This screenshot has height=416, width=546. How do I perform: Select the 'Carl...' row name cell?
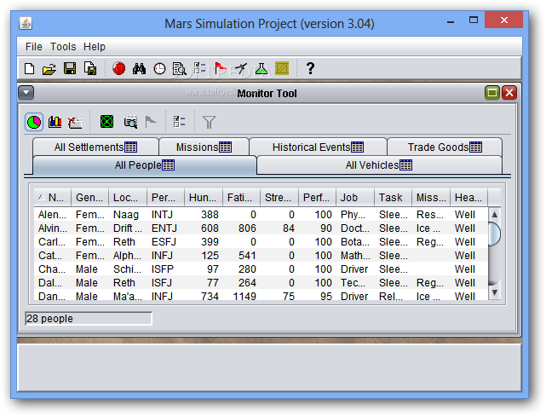pyautogui.click(x=52, y=242)
